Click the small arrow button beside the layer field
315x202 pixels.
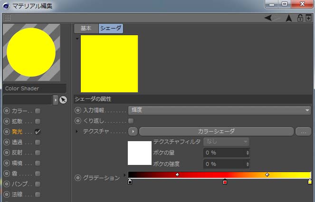point(56,100)
